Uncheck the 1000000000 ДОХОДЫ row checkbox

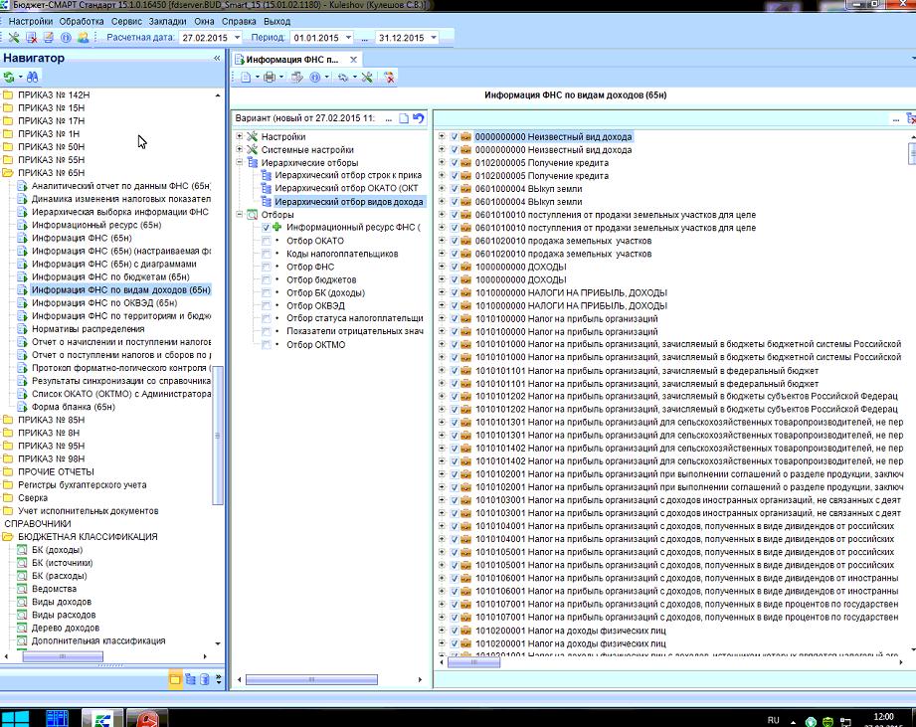[x=455, y=267]
